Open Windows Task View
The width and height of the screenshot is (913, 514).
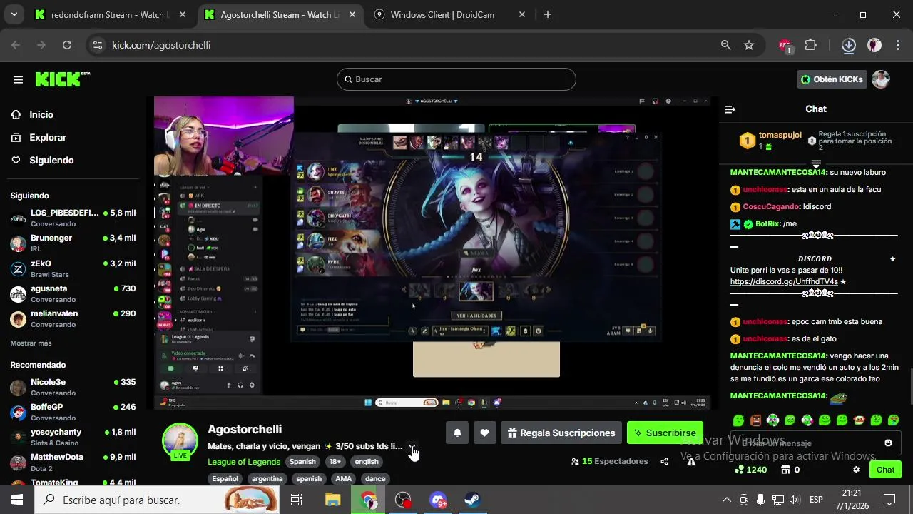pyautogui.click(x=297, y=500)
